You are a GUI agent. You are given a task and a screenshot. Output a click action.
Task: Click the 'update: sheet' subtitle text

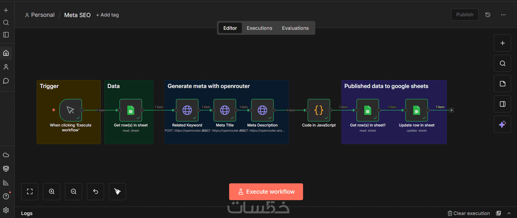pyautogui.click(x=417, y=131)
